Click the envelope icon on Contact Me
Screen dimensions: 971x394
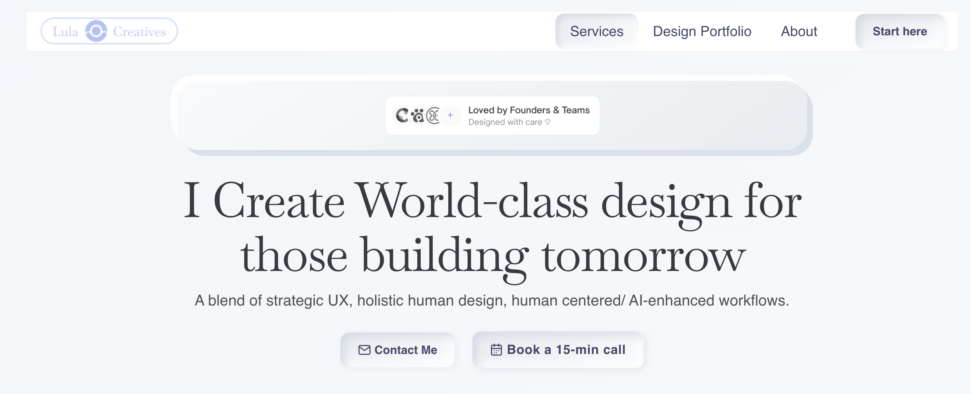tap(364, 350)
